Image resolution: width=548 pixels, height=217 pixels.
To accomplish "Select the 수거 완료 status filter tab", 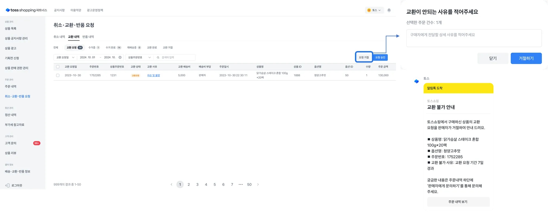I will click(x=113, y=48).
